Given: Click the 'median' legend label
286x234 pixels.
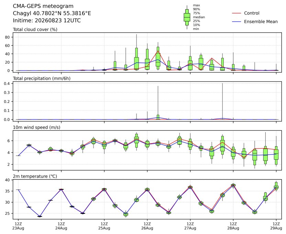Looking at the screenshot, I should [x=199, y=17].
